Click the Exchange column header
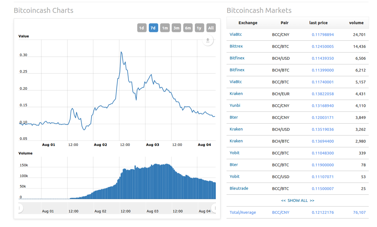Image resolution: width=377 pixels, height=227 pixels. [248, 23]
